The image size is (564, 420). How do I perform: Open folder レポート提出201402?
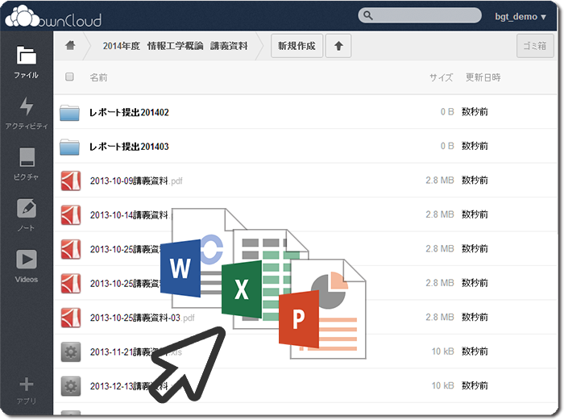129,112
